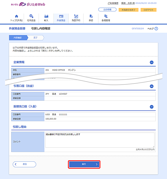Click the account value USD 普通 1111111

[56, 114]
